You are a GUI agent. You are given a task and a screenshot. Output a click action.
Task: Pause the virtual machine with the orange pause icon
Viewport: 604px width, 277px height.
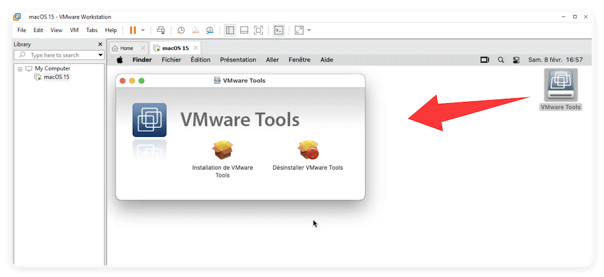[x=133, y=30]
